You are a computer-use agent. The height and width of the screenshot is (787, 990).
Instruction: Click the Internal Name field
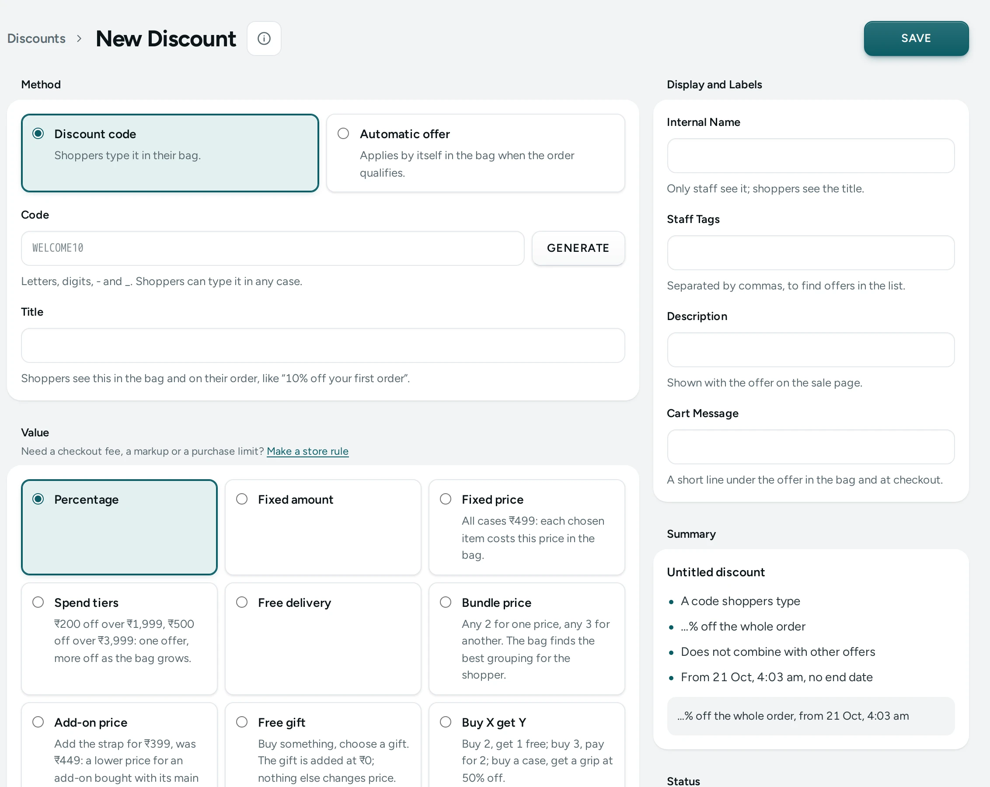[x=810, y=156]
